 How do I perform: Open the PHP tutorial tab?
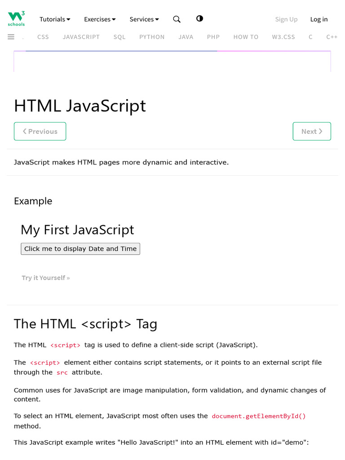pos(213,37)
